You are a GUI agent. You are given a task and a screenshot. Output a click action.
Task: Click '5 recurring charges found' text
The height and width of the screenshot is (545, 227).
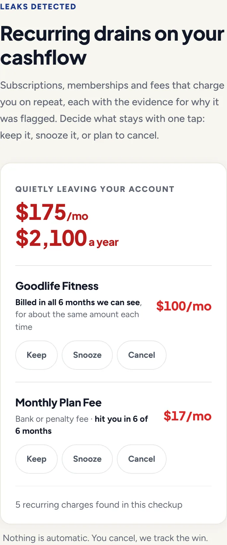[99, 505]
